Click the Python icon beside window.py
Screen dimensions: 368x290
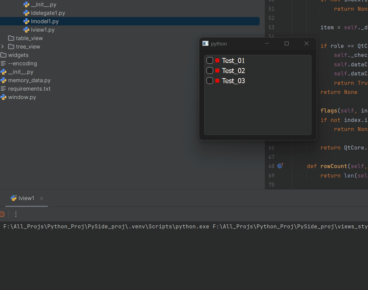click(x=3, y=97)
